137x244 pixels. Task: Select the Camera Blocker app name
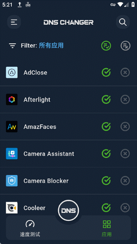pyautogui.click(x=46, y=181)
